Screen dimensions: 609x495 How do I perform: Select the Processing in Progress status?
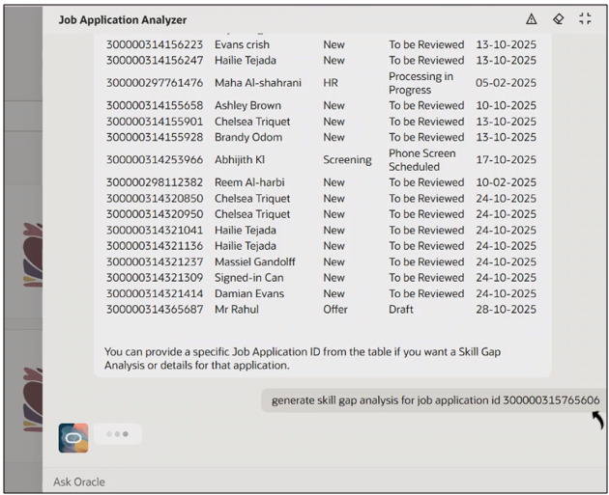coord(420,83)
